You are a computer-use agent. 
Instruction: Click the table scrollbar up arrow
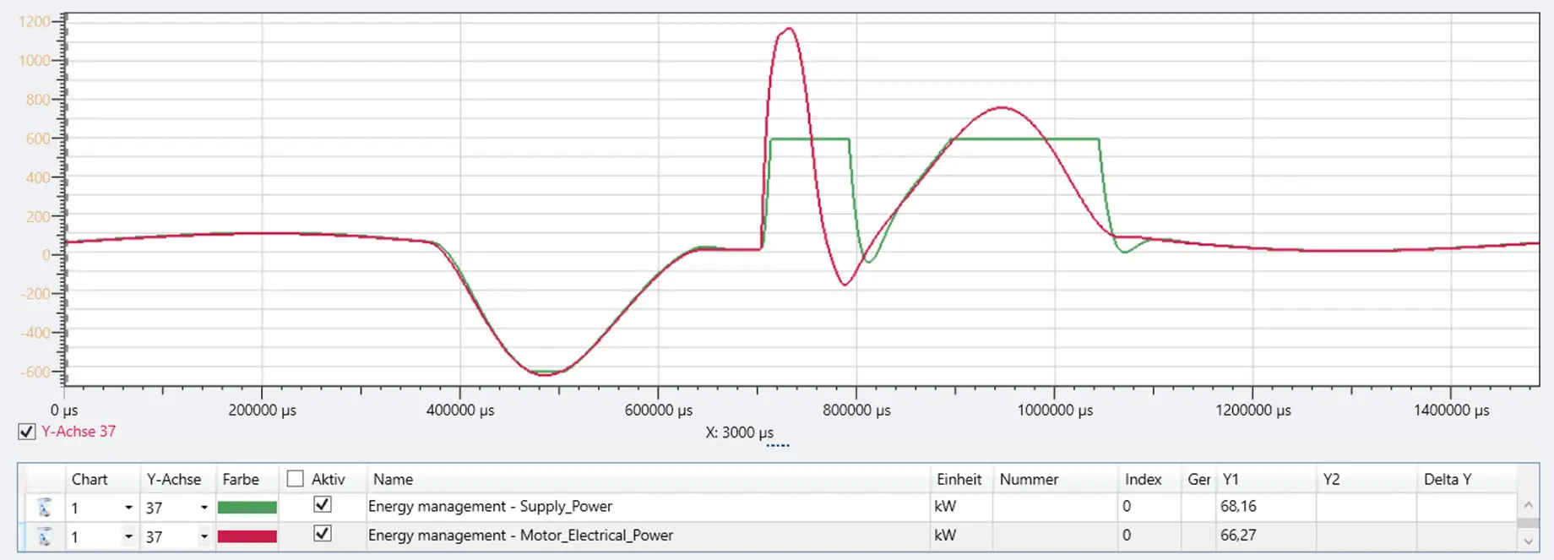[x=1528, y=505]
